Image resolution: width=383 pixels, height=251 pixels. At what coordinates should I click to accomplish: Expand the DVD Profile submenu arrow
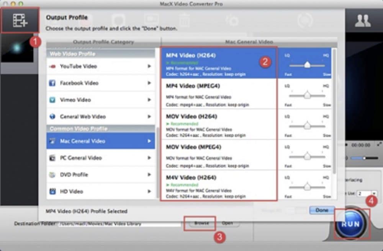coord(149,174)
